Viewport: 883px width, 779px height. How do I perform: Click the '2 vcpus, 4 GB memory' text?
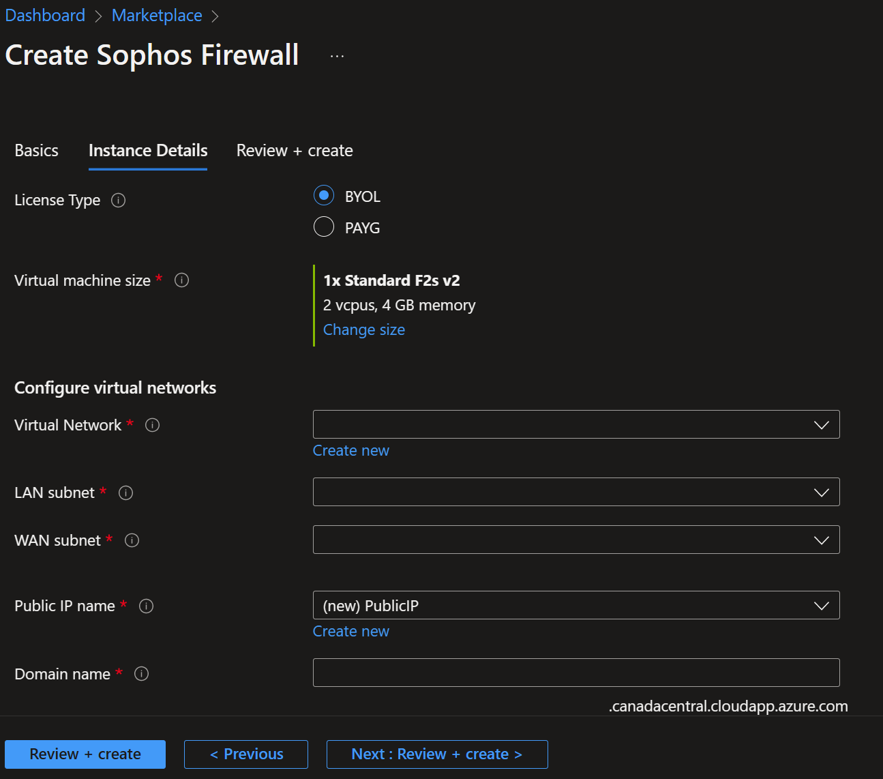tap(400, 306)
